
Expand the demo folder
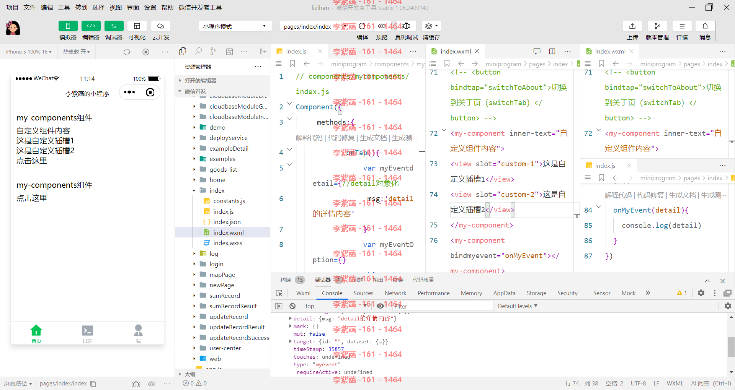pyautogui.click(x=223, y=127)
